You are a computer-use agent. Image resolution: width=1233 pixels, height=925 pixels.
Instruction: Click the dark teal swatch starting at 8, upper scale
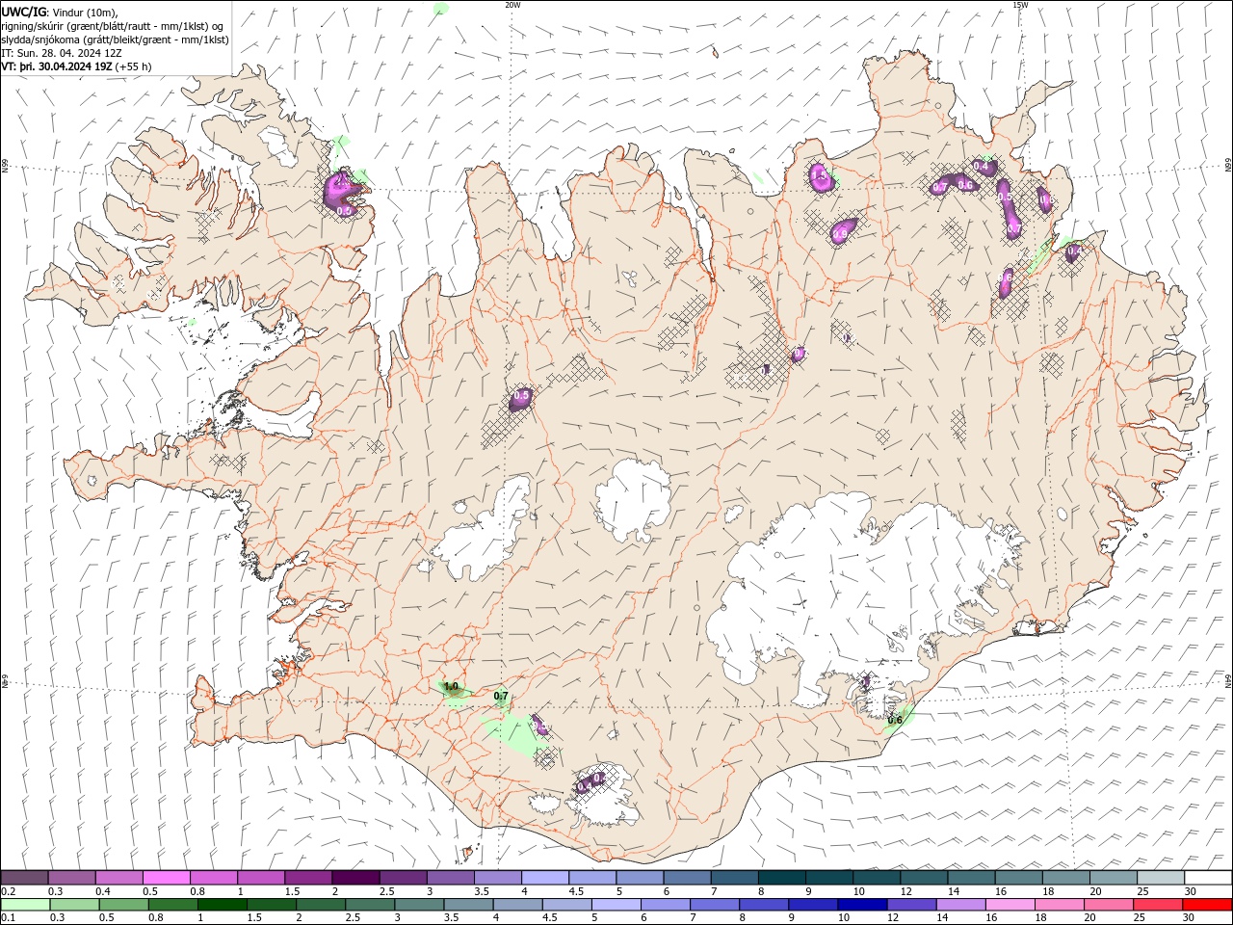(x=781, y=878)
